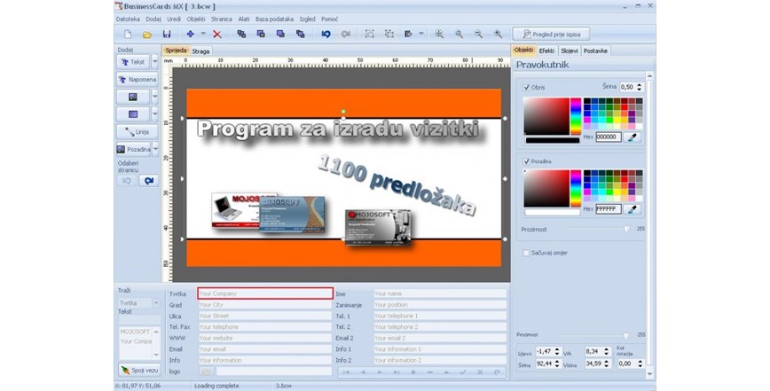Click the first zoom magnifier icon
The image size is (770, 391).
(x=439, y=34)
